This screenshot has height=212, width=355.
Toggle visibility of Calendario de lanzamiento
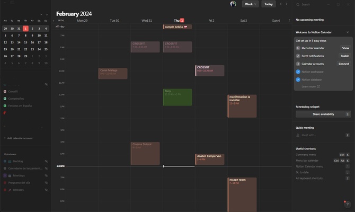click(46, 169)
